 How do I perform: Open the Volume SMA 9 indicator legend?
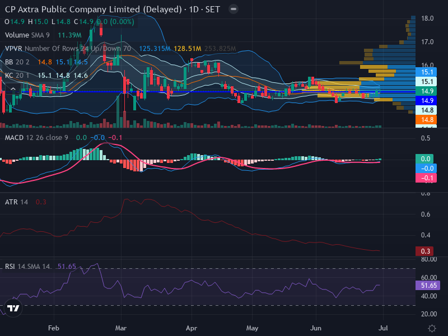27,35
